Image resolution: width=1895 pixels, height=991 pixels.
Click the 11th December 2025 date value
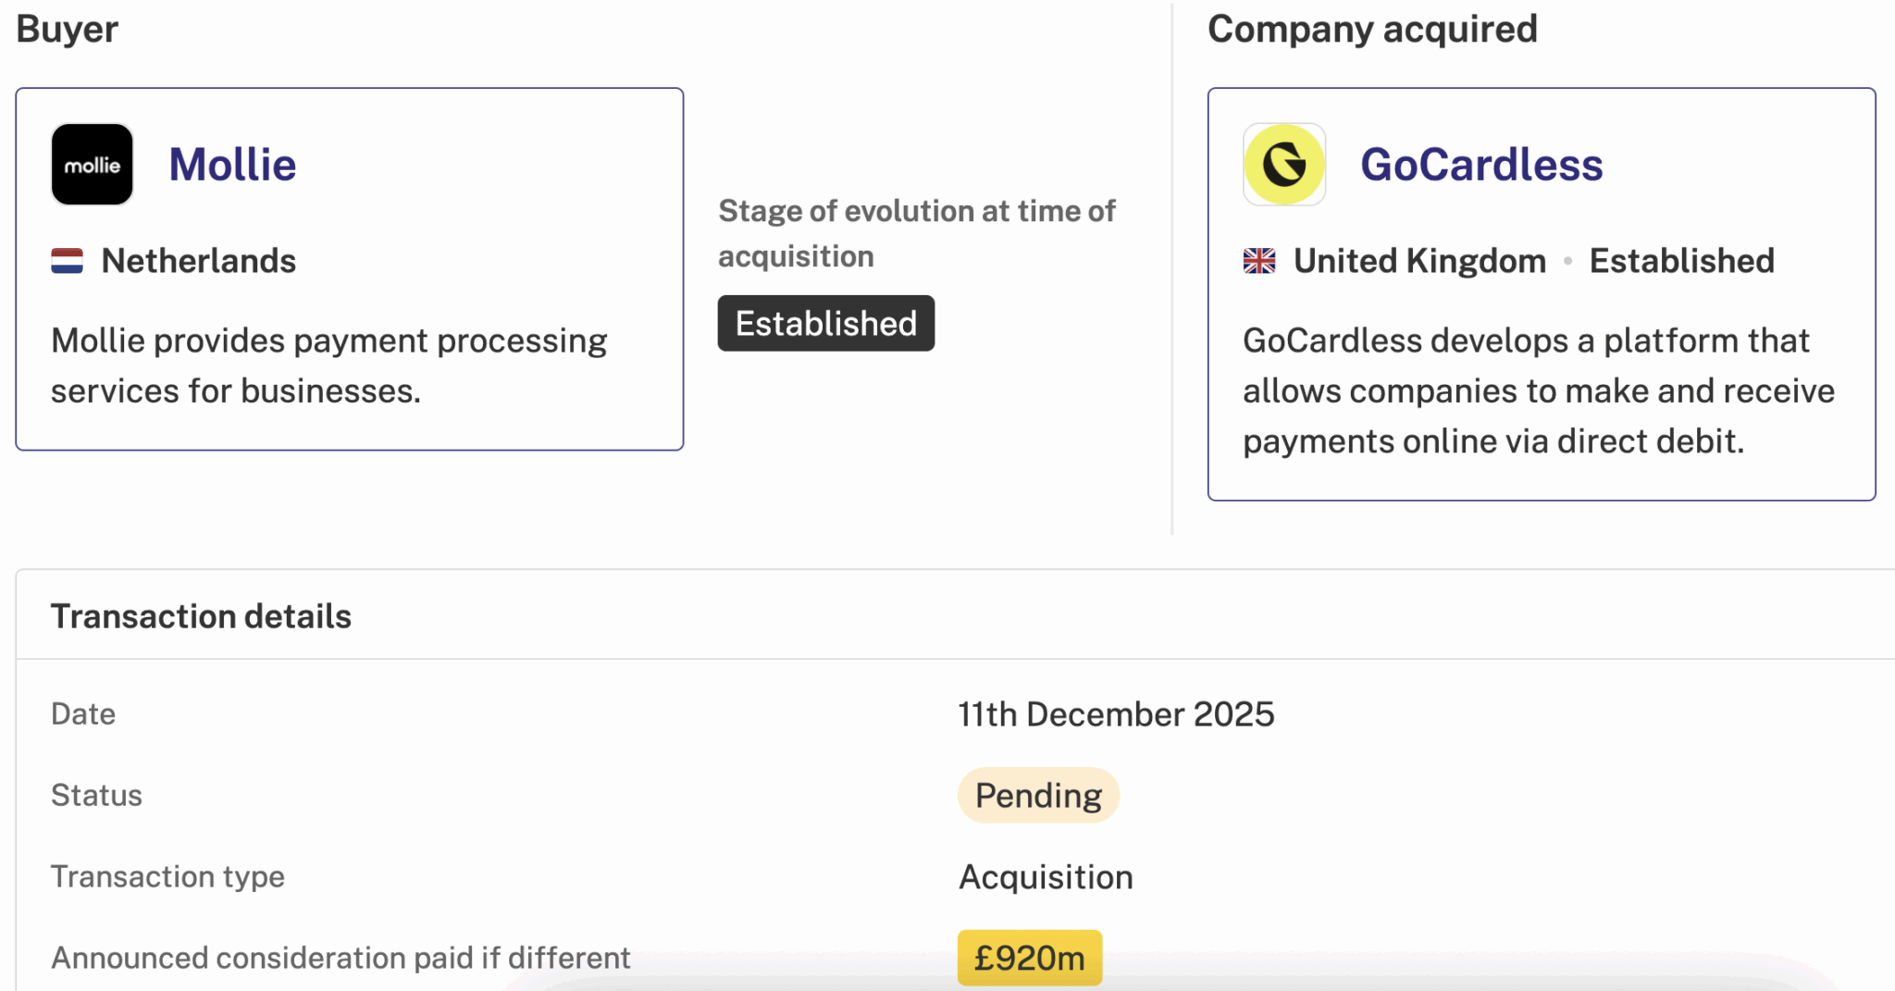click(x=1116, y=714)
